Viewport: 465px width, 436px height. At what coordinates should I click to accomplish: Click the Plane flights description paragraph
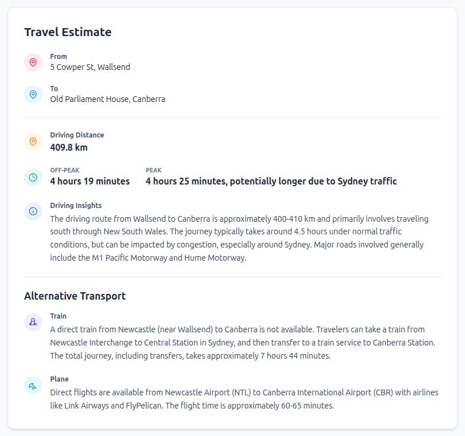point(243,399)
